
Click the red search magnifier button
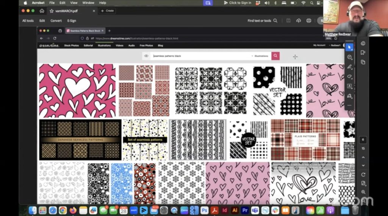275,56
